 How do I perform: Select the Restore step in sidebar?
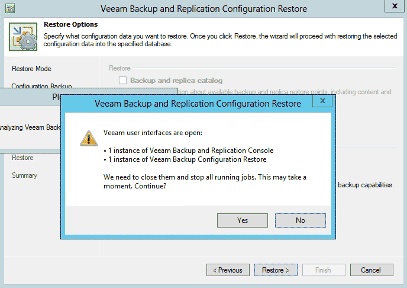(22, 158)
